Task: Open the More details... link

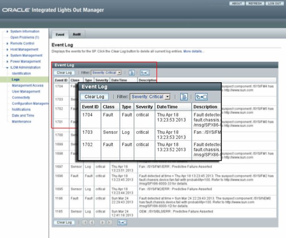Action: [x=193, y=51]
